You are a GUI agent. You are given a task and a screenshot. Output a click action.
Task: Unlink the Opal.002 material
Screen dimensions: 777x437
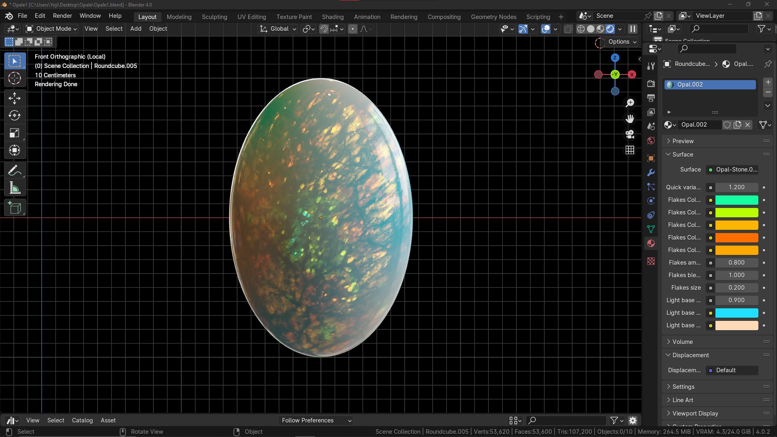point(747,125)
